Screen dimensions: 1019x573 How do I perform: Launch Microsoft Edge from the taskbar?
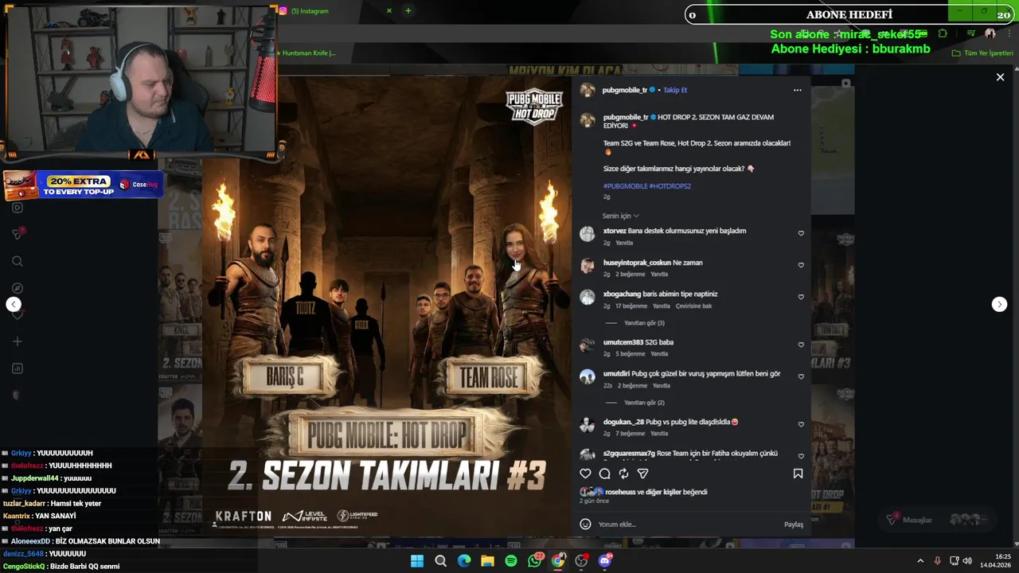[x=464, y=561]
